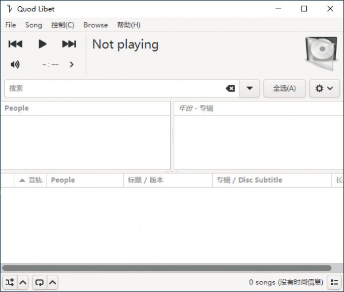The height and width of the screenshot is (292, 344).
Task: Open the File menu
Action: click(10, 25)
